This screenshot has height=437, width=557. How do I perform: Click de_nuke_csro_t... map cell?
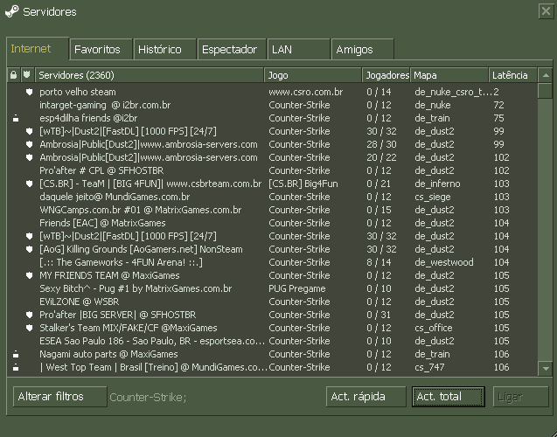coord(453,93)
